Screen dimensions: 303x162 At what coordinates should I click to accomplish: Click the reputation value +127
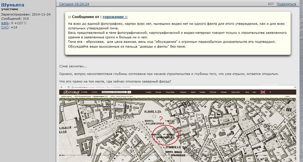19,23
